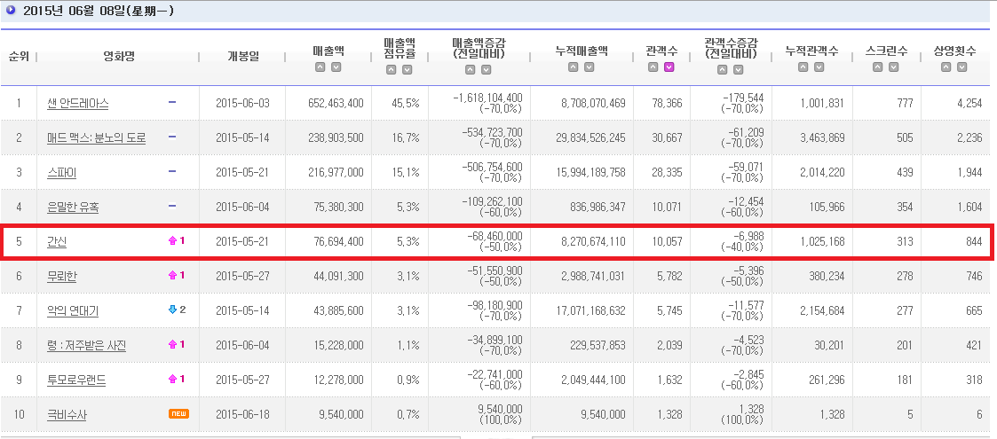Sort 매출액 column ascending arrow
The height and width of the screenshot is (439, 997).
(x=320, y=67)
